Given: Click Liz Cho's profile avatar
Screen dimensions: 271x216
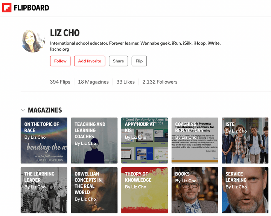Looking at the screenshot, I should pyautogui.click(x=33, y=41).
